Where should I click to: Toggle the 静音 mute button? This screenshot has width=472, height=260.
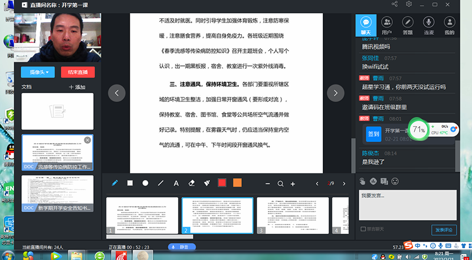(181, 247)
